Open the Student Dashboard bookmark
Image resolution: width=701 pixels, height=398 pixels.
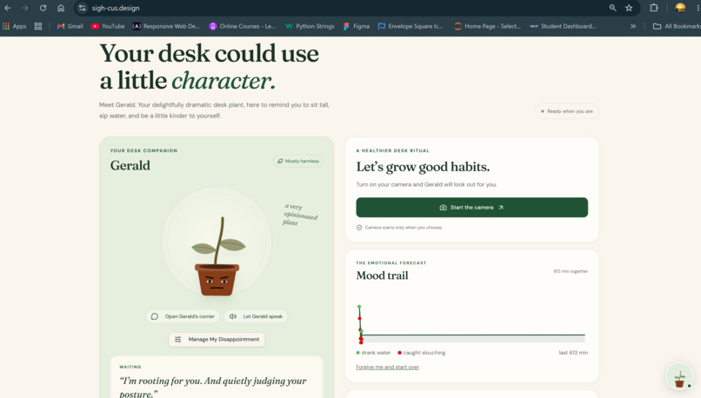[x=563, y=26]
